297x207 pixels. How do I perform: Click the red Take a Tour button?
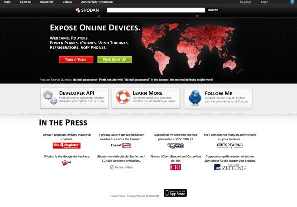pyautogui.click(x=76, y=59)
